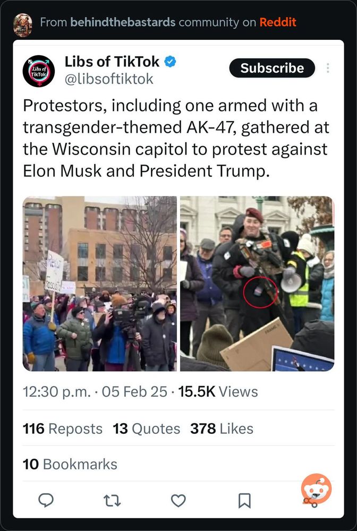Click the orange Reddit link text
The image size is (357, 531).
(278, 22)
